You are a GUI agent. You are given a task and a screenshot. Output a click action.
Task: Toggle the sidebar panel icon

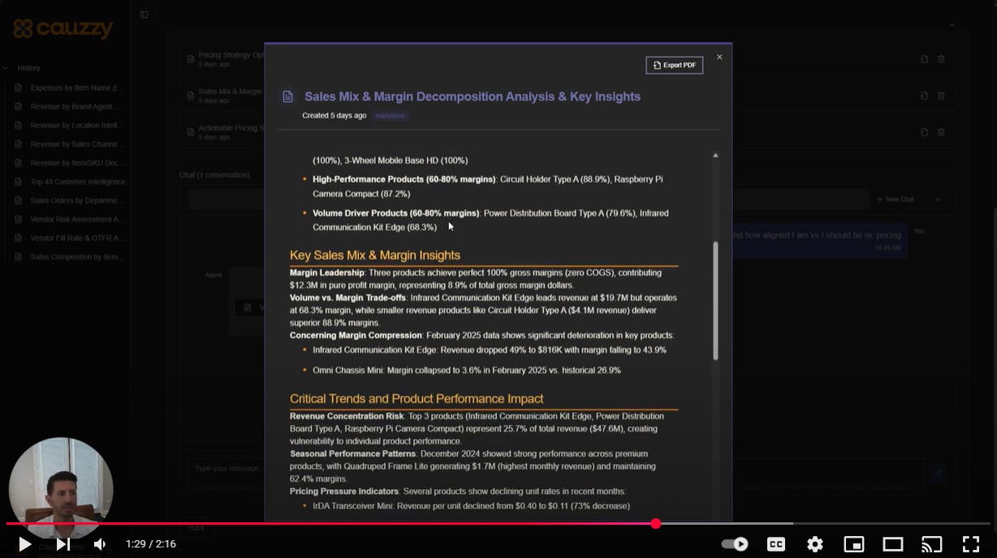point(145,15)
